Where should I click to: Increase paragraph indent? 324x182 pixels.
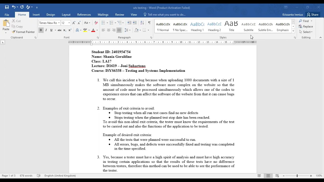(135, 23)
